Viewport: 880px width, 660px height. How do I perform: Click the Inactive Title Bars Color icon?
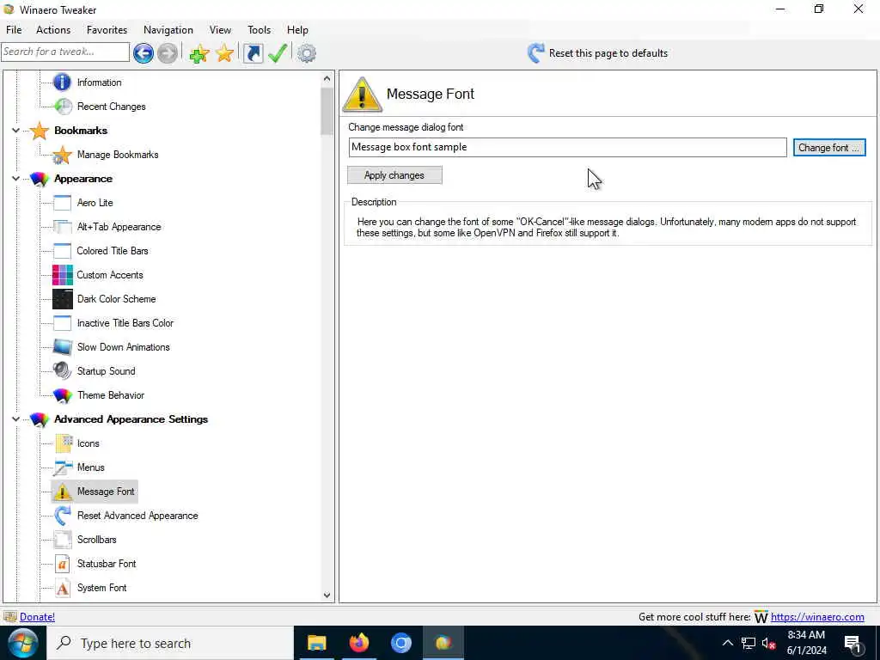62,323
